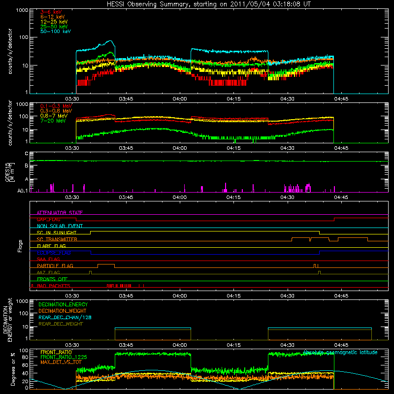
Task: Select the DECIMATION_ENERGY legend label
Action: (63, 304)
